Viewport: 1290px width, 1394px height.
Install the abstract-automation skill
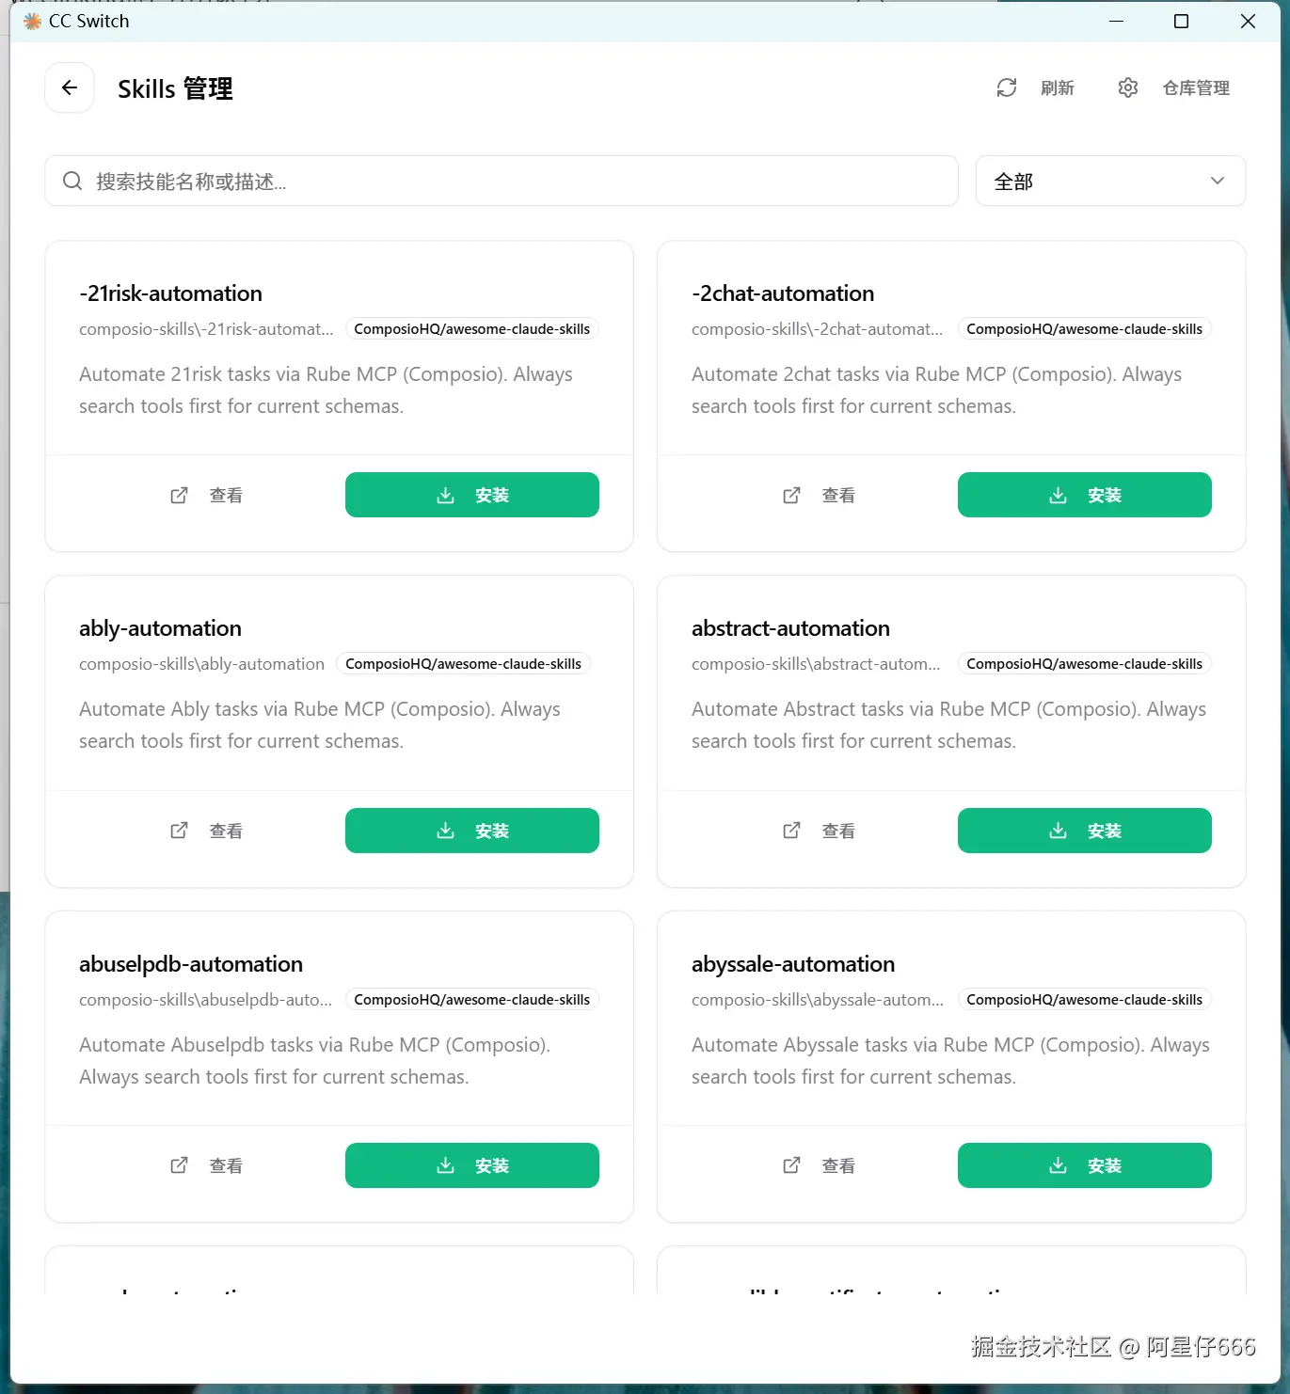click(x=1084, y=831)
